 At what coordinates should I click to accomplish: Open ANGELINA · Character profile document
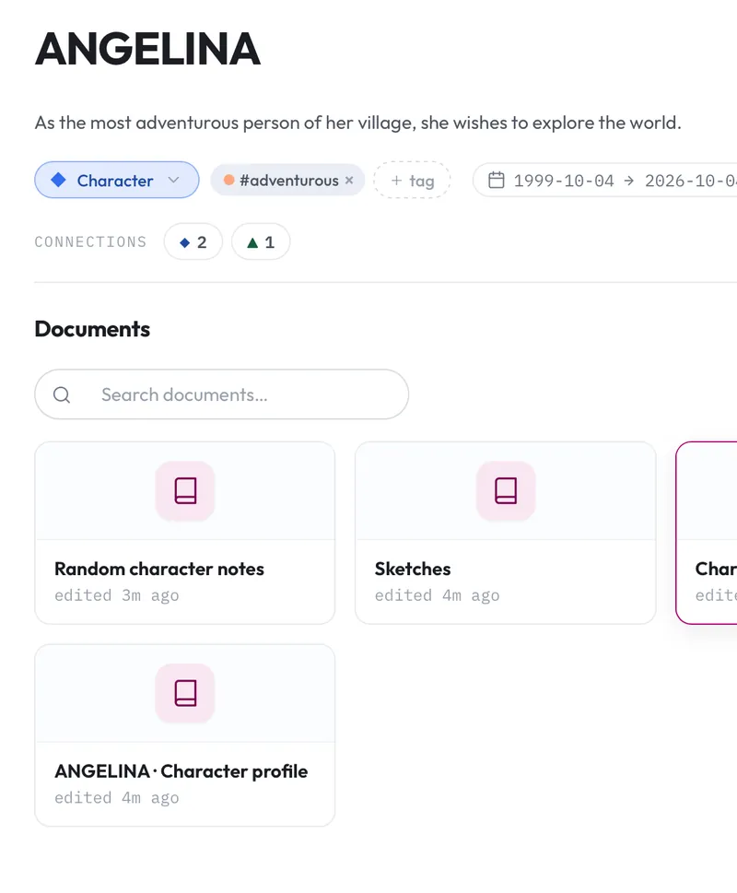[185, 735]
